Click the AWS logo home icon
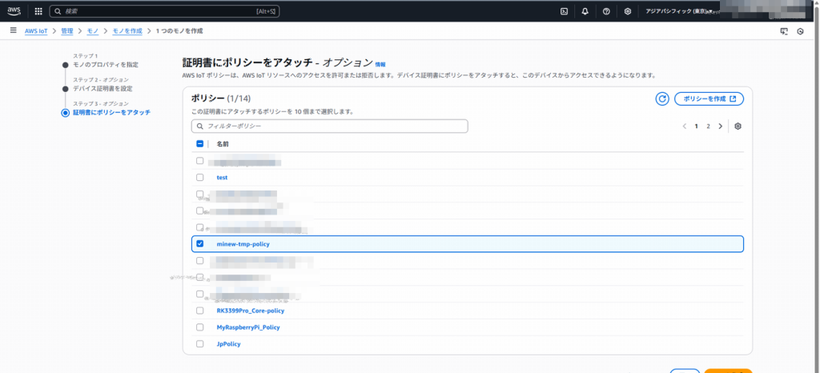The height and width of the screenshot is (373, 820). (14, 11)
